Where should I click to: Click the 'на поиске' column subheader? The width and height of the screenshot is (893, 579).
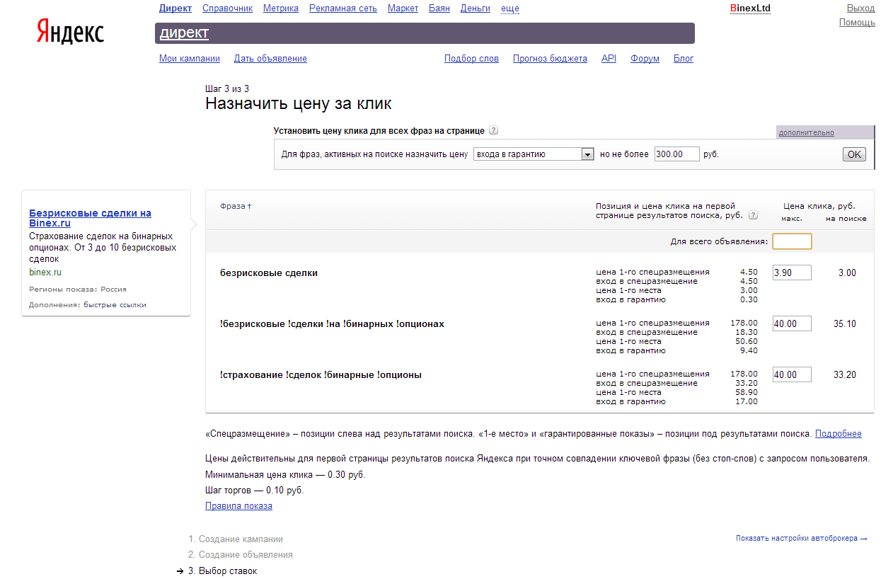click(x=846, y=218)
